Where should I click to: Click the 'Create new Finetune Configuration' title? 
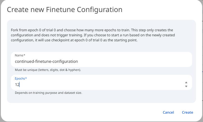coord(65,9)
